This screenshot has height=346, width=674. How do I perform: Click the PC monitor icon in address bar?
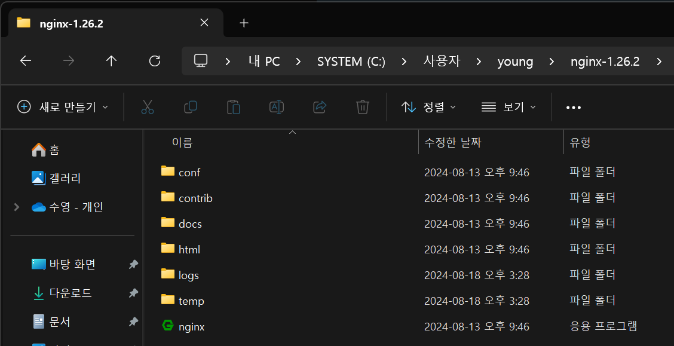(201, 61)
